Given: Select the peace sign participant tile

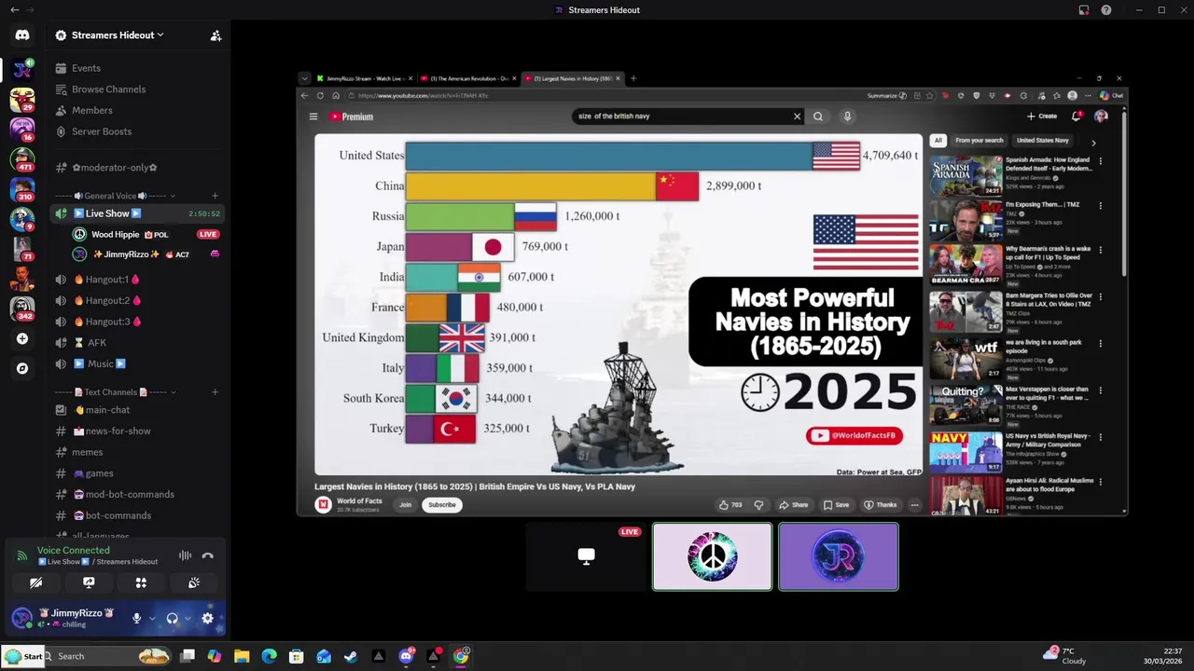Looking at the screenshot, I should click(x=712, y=556).
